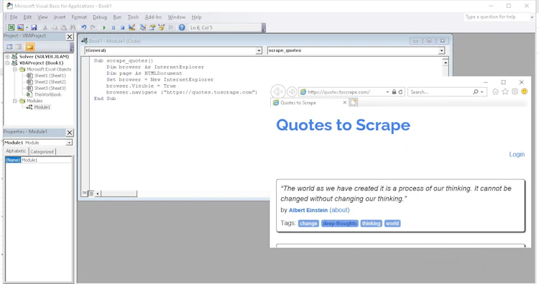Open the View menu
Screen dimensions: 539x284
click(x=42, y=17)
